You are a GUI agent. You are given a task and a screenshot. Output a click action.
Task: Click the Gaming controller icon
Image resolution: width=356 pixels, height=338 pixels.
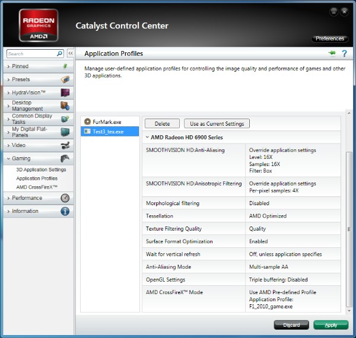pyautogui.click(x=65, y=158)
